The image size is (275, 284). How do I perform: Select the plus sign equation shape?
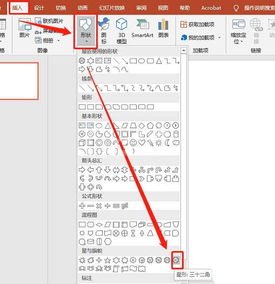click(x=82, y=206)
